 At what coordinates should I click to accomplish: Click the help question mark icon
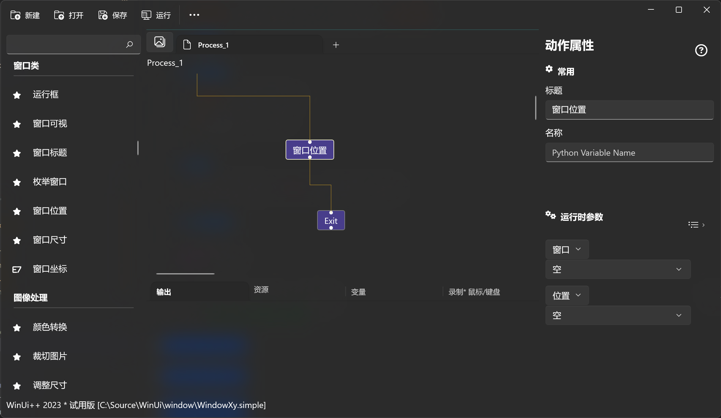701,50
